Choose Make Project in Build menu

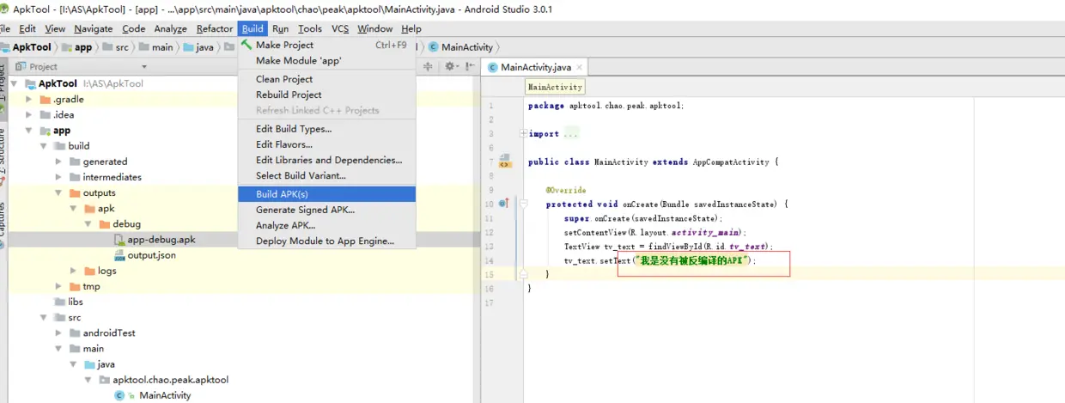coord(326,45)
